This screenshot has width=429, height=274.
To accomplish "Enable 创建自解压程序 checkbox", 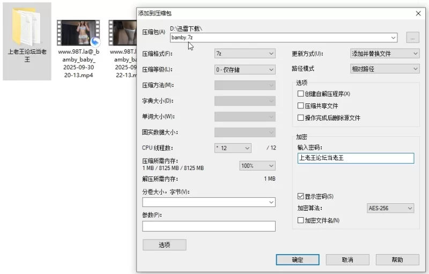I will coord(300,94).
